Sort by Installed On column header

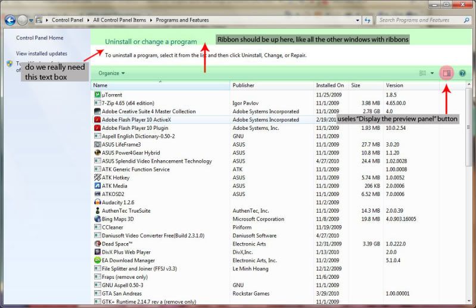(331, 85)
